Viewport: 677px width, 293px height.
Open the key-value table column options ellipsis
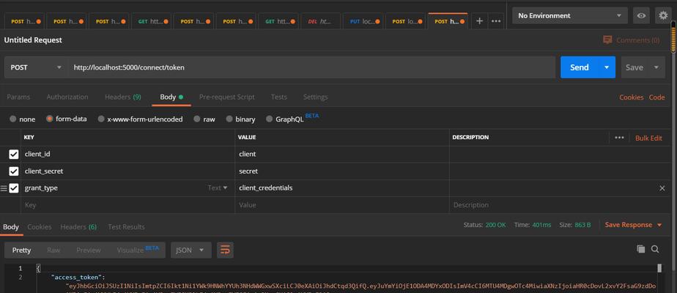coord(619,138)
